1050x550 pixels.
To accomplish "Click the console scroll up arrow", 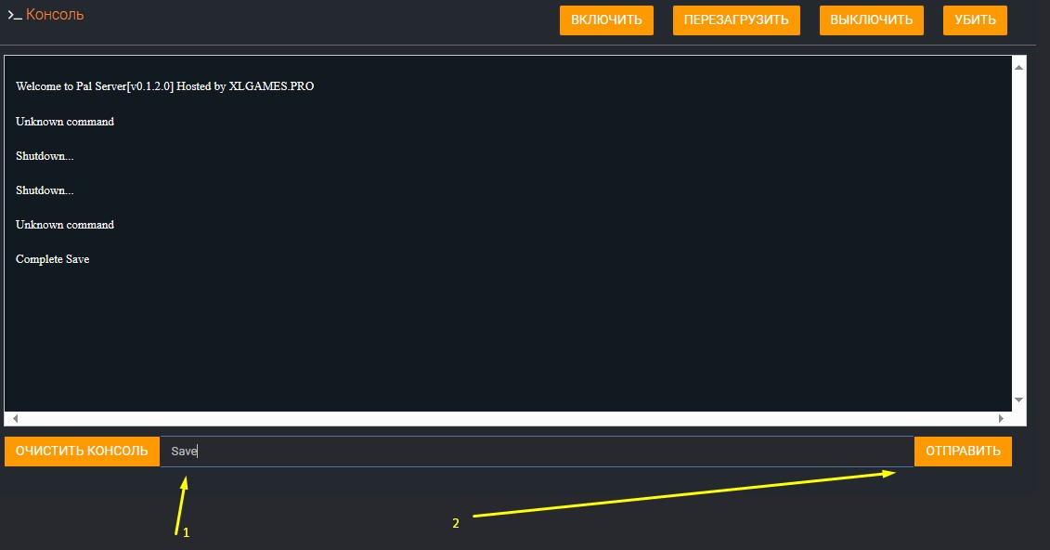I will (x=1018, y=68).
